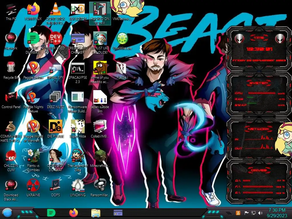Click the CPU usage bar

pyautogui.click(x=262, y=93)
